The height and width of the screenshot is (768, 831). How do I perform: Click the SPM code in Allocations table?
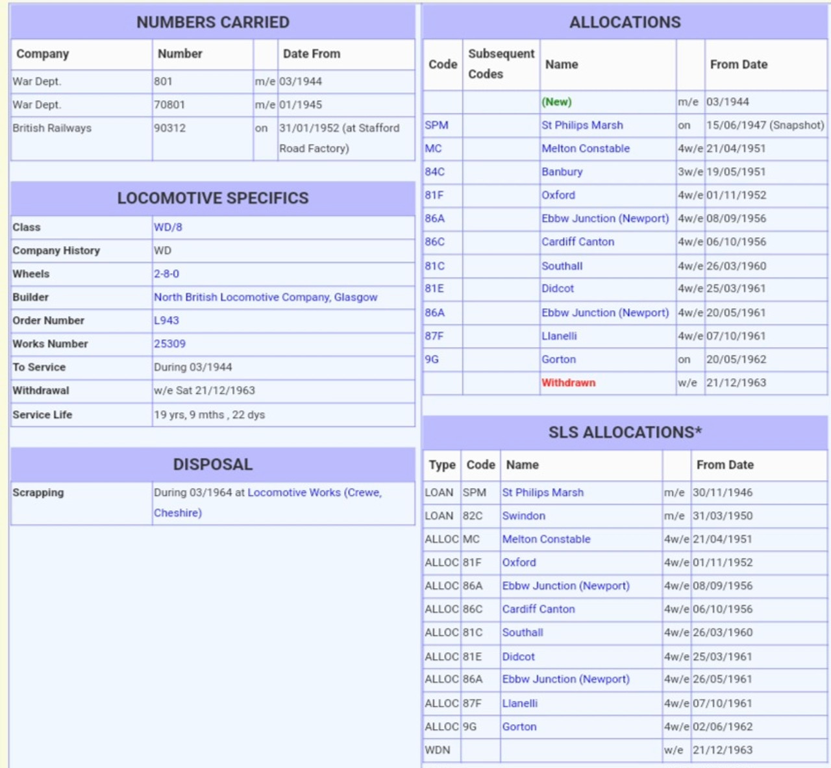pyautogui.click(x=436, y=125)
